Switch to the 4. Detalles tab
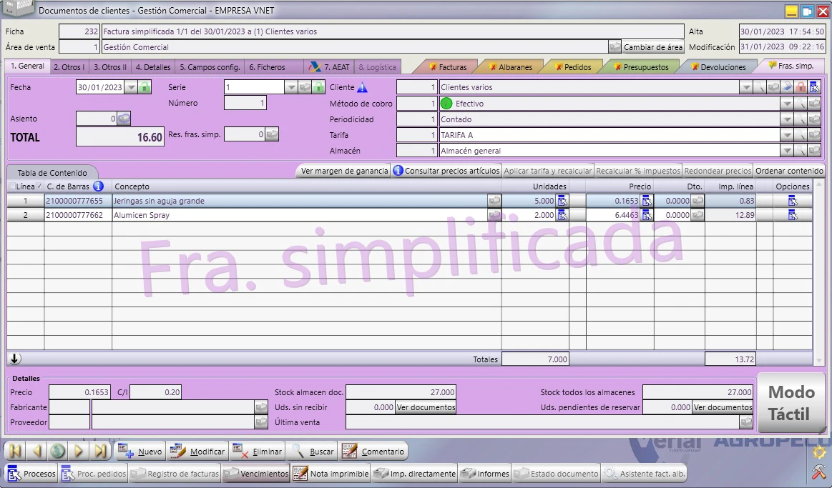Image resolution: width=832 pixels, height=488 pixels. pos(153,67)
